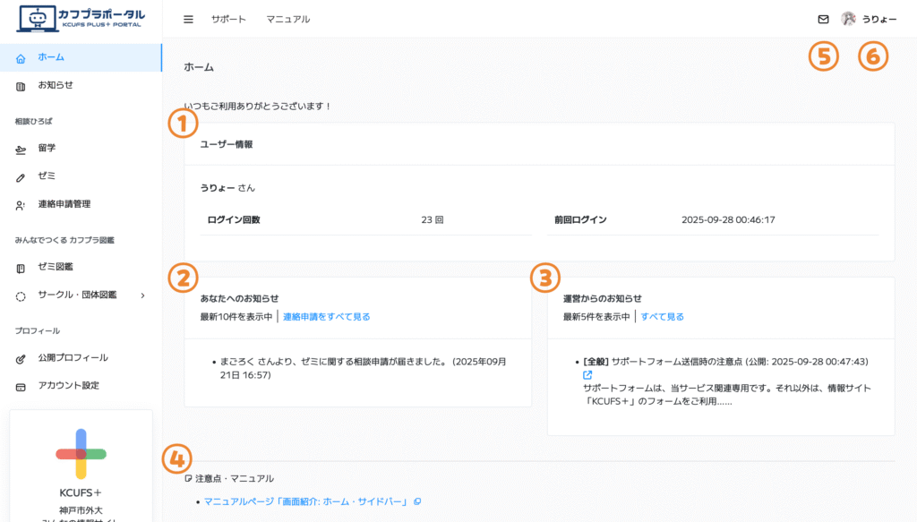Open the mail envelope icon in header

pyautogui.click(x=823, y=19)
